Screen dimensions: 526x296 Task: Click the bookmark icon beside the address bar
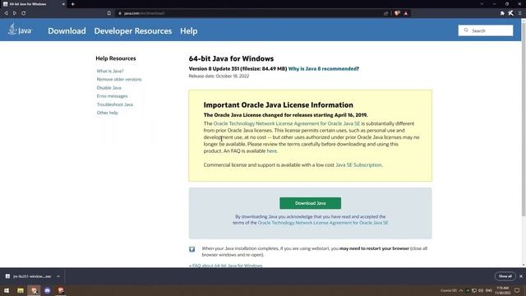[109, 13]
